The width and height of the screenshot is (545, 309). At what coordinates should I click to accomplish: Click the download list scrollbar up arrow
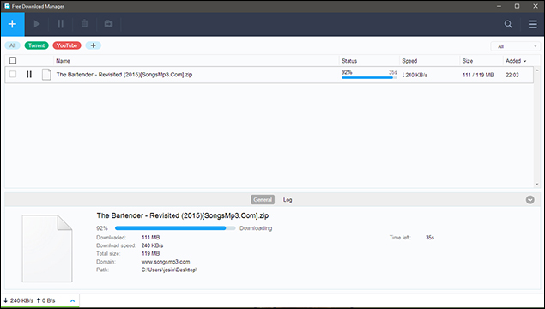click(x=536, y=70)
